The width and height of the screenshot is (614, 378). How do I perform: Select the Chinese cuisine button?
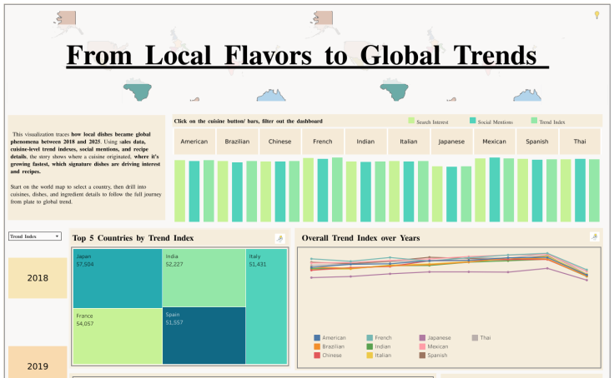tap(280, 142)
